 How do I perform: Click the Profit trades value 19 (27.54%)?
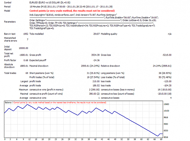[x=93, y=77]
